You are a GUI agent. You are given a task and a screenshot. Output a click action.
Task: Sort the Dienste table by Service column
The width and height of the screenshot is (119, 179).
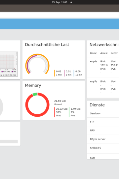pyautogui.click(x=95, y=113)
